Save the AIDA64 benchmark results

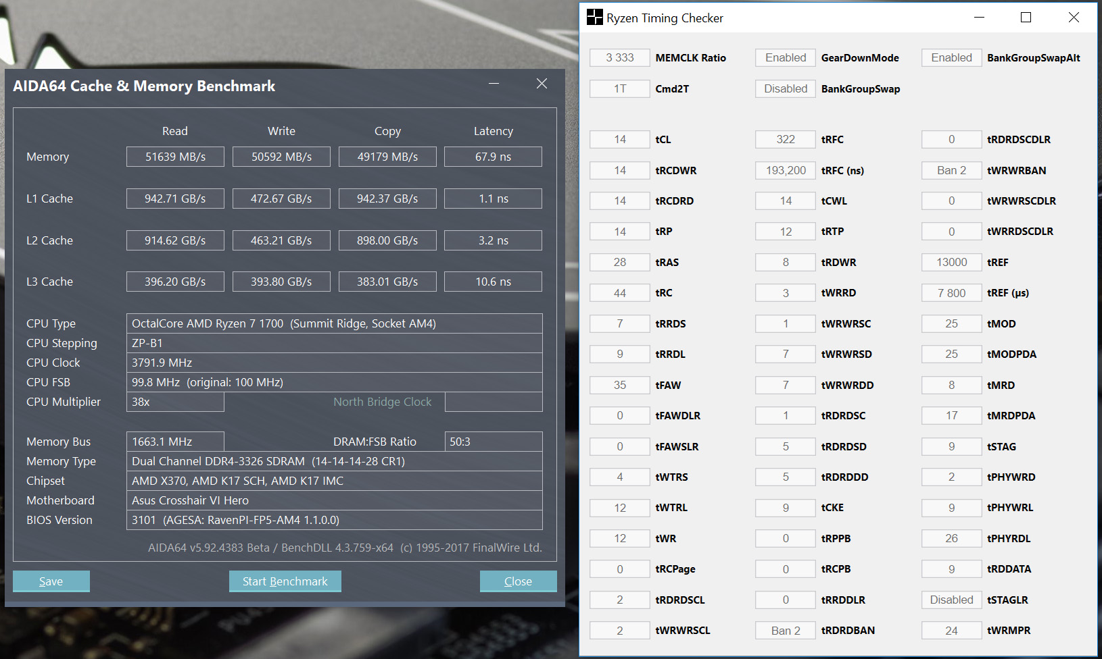click(51, 581)
